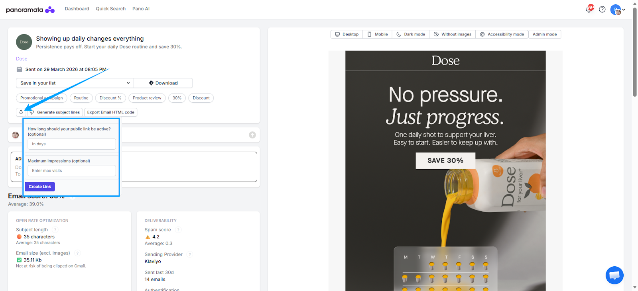
Task: Click SAVE 30% button in email preview
Action: 445,160
